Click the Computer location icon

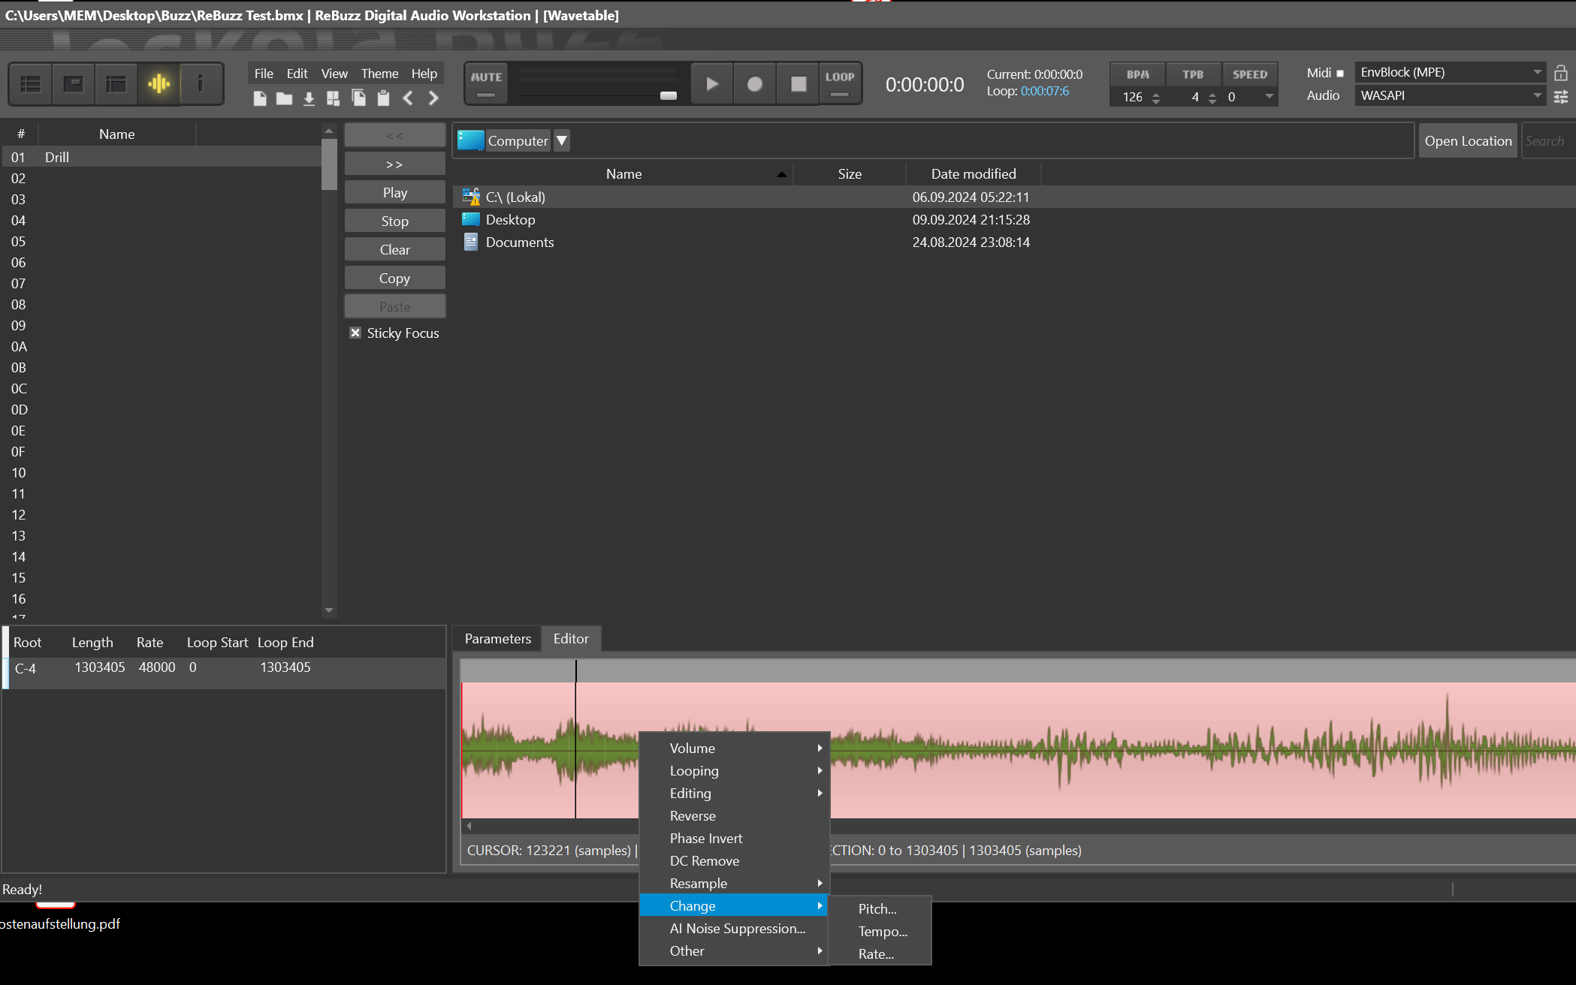pos(471,140)
